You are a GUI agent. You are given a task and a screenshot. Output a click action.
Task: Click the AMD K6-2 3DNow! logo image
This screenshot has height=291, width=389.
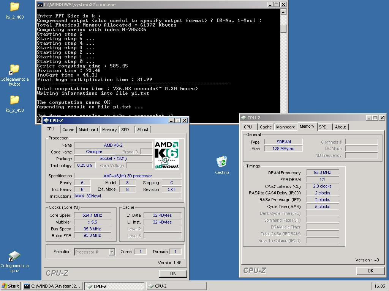[x=167, y=155]
